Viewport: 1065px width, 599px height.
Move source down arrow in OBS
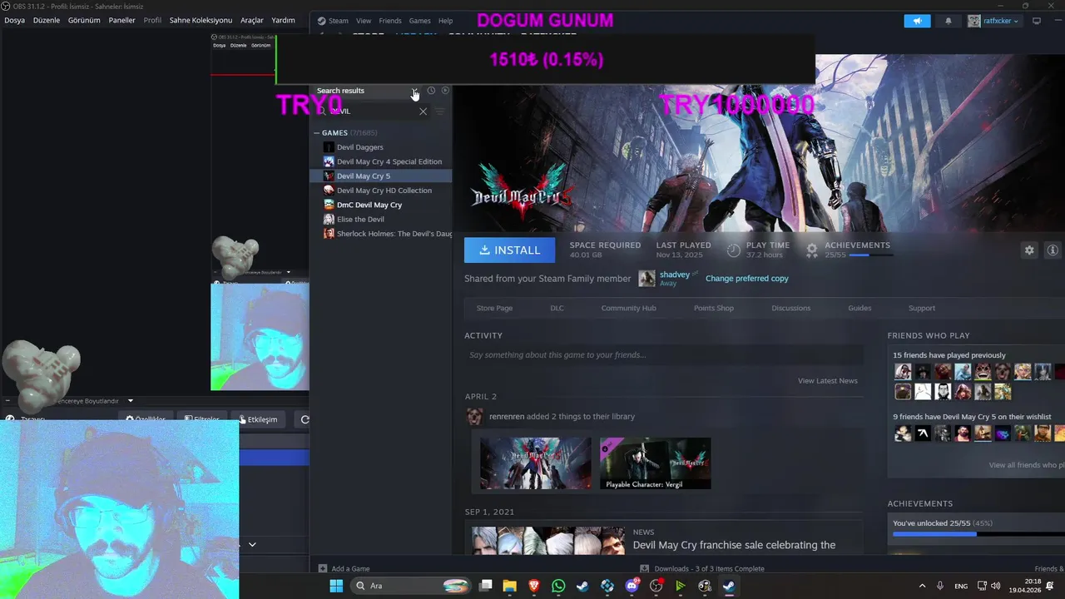(252, 545)
